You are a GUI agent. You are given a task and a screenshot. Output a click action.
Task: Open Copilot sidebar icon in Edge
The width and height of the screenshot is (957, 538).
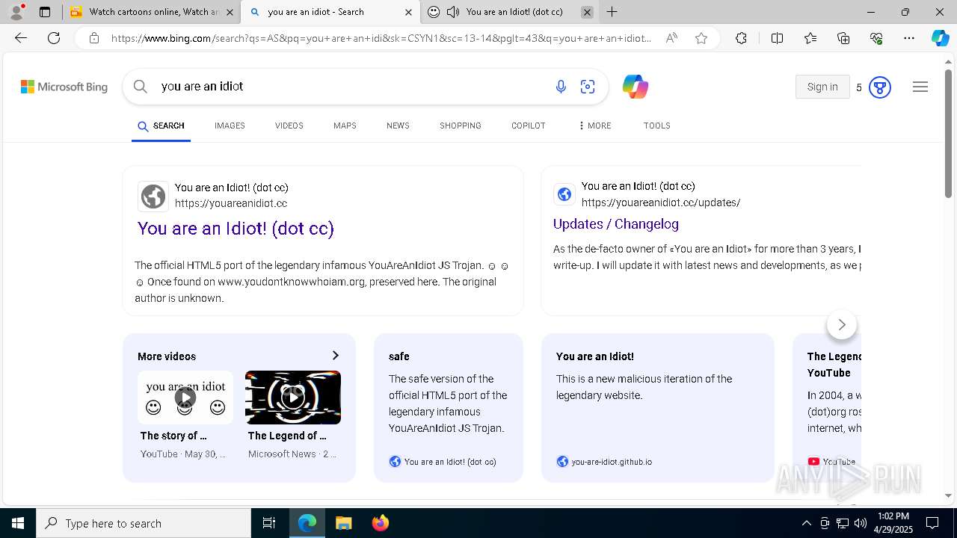pos(940,38)
